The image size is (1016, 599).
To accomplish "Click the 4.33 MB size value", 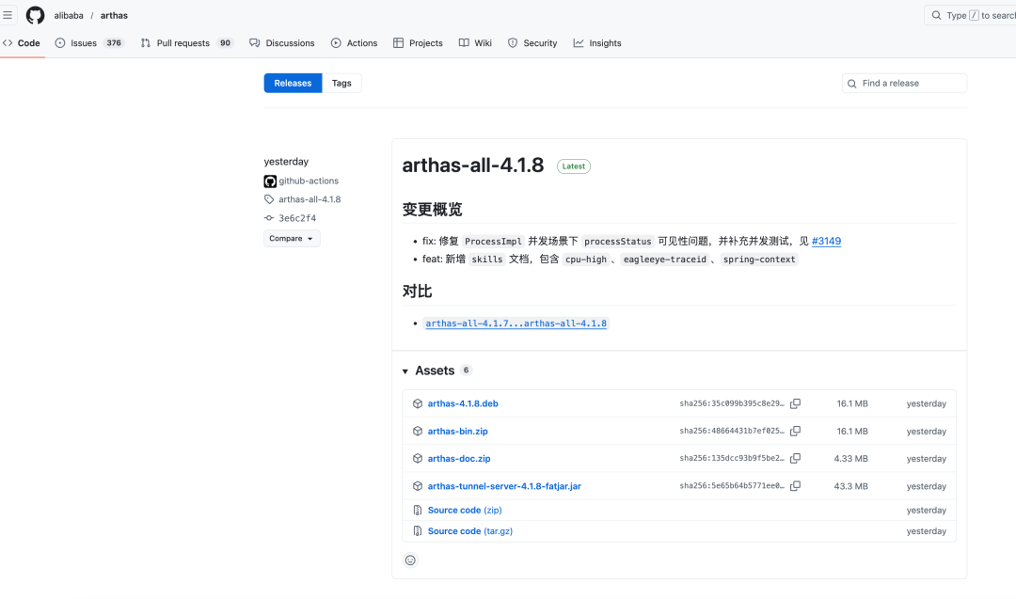I will coord(850,459).
